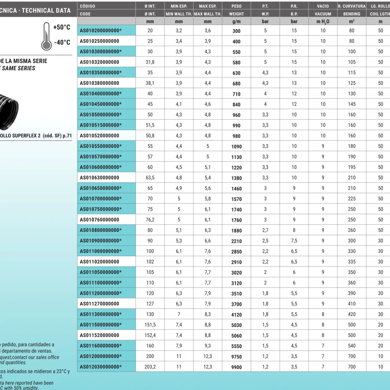Click the VACIO vacuum column header
Image resolution: width=390 pixels, height=390 pixels.
(x=323, y=6)
